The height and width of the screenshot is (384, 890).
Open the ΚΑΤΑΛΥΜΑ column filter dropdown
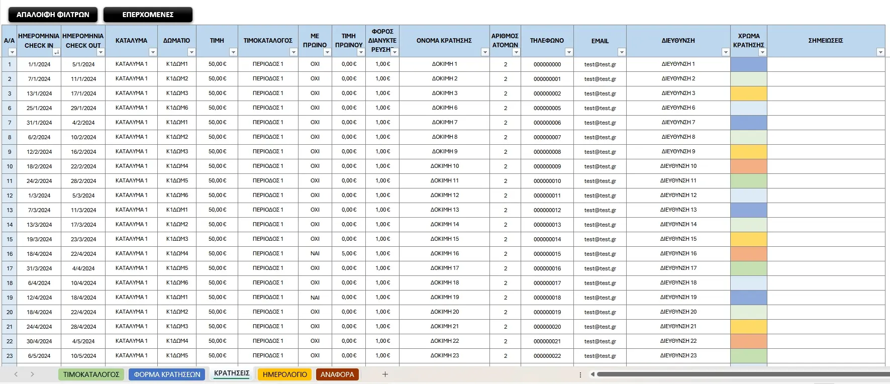153,52
